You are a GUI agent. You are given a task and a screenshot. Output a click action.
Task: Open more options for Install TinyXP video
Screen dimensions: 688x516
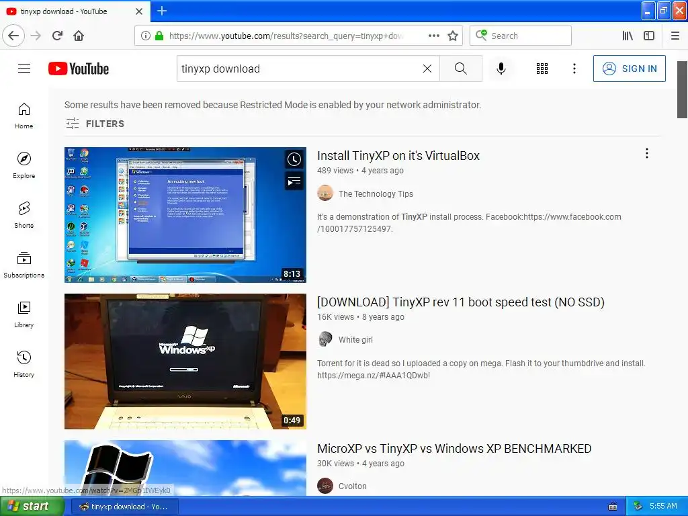tap(647, 153)
